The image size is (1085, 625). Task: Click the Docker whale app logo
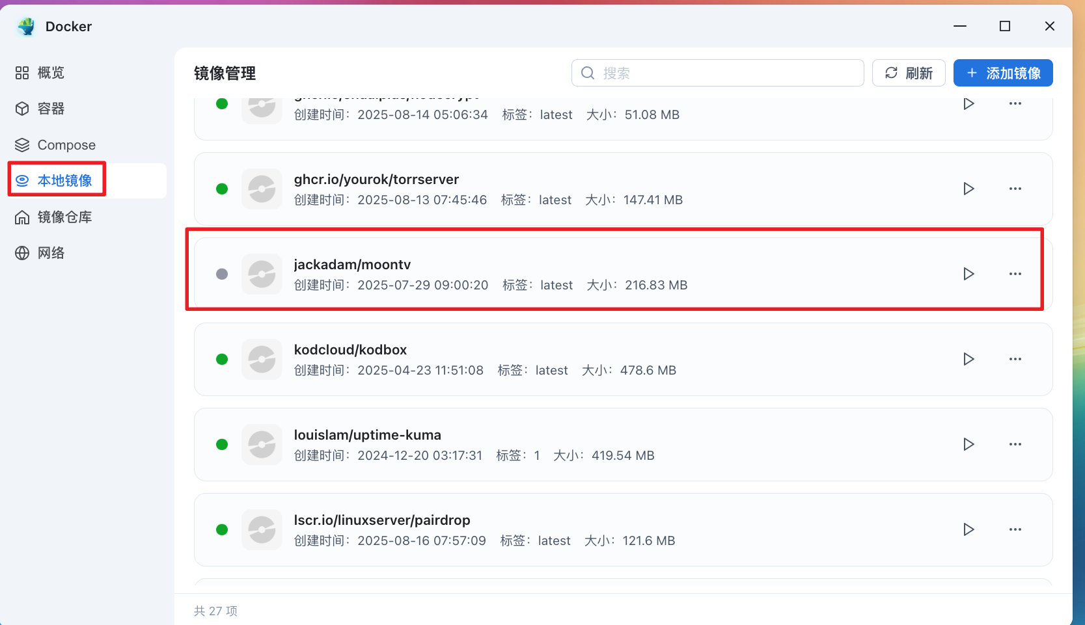coord(27,27)
